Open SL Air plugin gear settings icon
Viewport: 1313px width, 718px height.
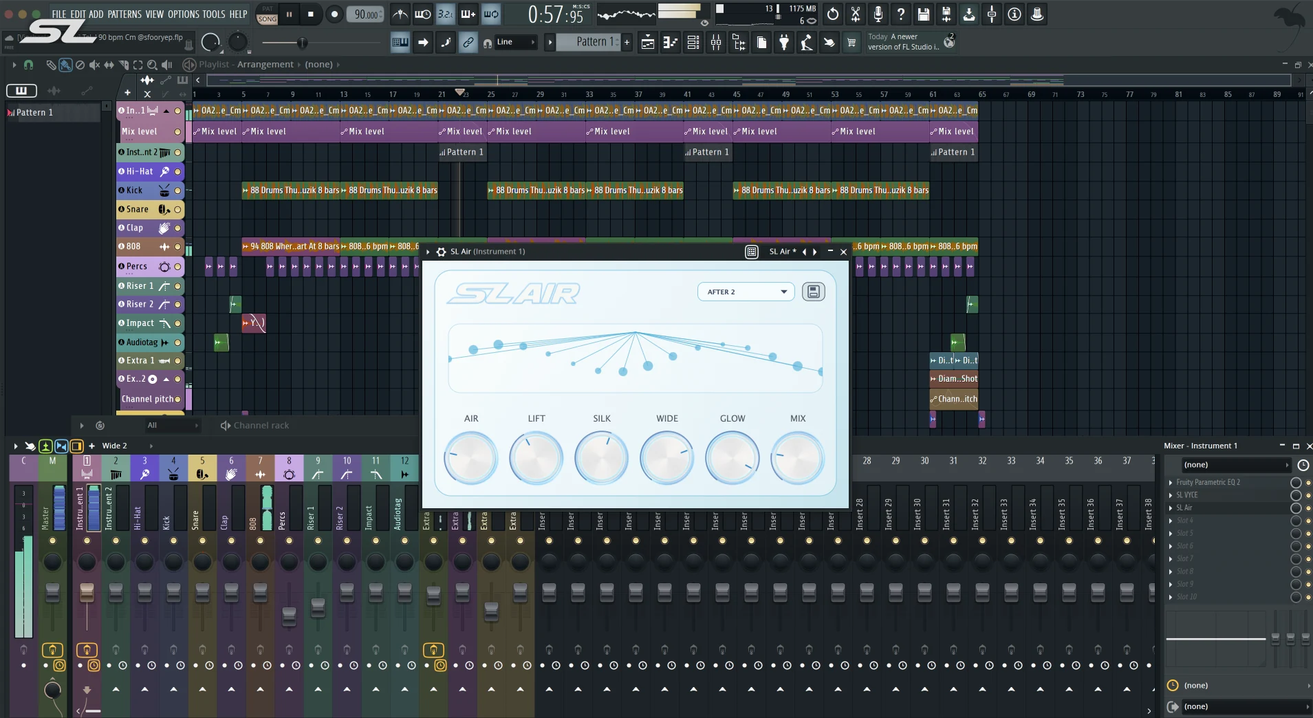pos(442,252)
